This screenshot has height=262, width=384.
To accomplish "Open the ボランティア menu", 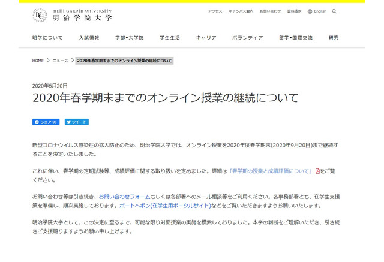I will (247, 38).
